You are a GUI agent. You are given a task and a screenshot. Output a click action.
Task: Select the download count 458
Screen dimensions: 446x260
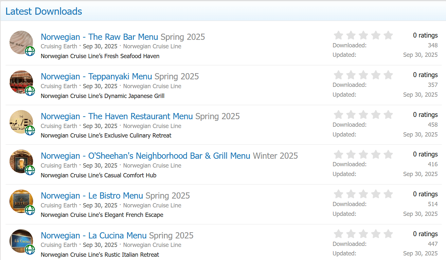tap(433, 125)
